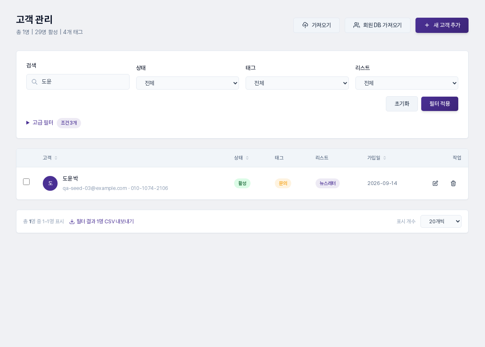Tick the checkbox for 도윤 박
The width and height of the screenshot is (485, 347).
click(26, 182)
